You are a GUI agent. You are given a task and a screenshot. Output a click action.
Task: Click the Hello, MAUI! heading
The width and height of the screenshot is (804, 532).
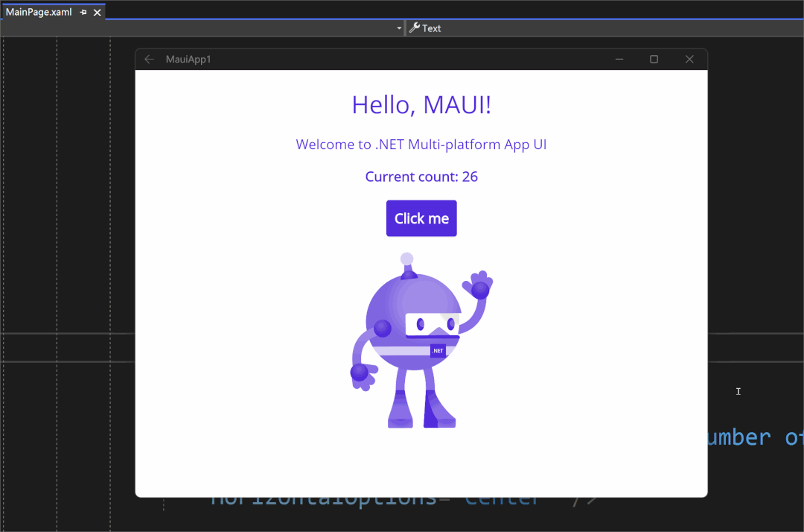pyautogui.click(x=421, y=105)
